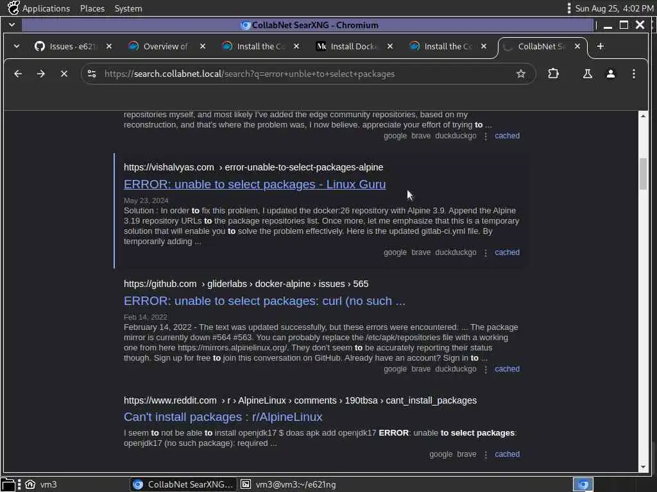657x492 pixels.
Task: Open cached link for the reddit.com result
Action: pyautogui.click(x=507, y=454)
